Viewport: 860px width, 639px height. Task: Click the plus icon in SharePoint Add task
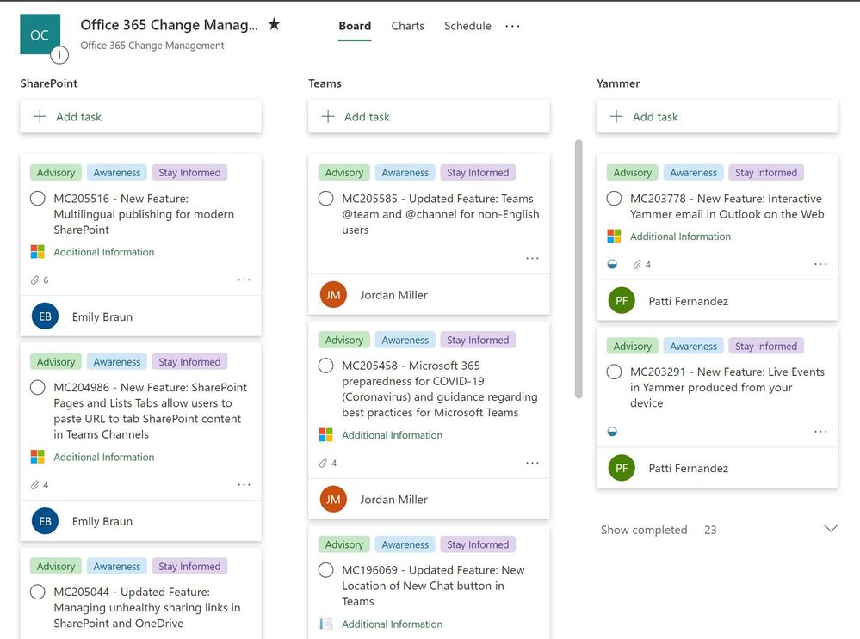(x=40, y=116)
